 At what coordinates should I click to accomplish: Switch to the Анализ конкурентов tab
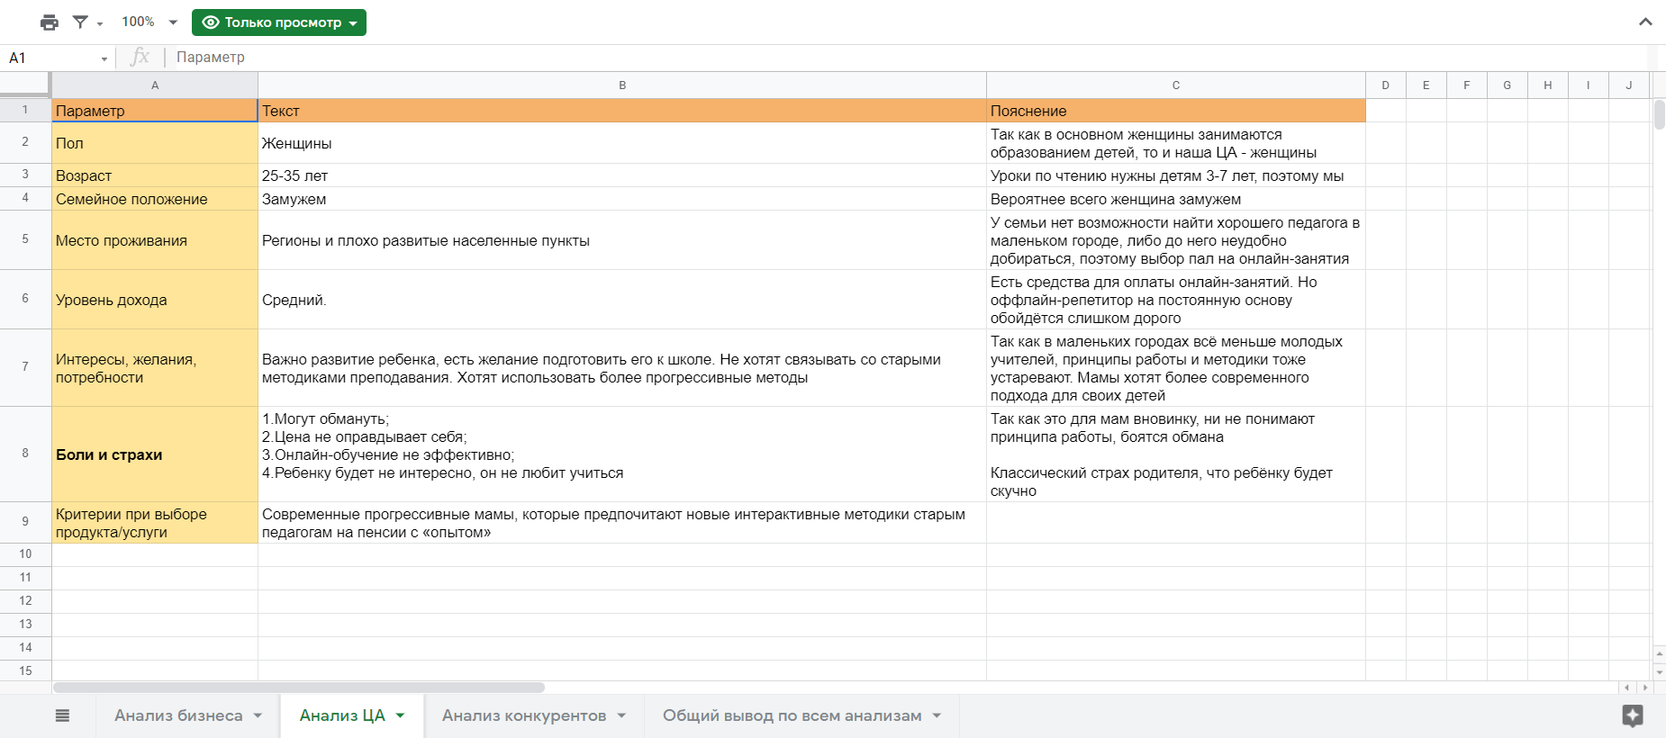(x=523, y=715)
